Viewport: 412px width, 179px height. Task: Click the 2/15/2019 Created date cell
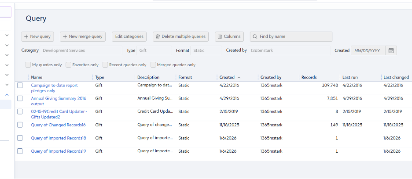tap(228, 111)
